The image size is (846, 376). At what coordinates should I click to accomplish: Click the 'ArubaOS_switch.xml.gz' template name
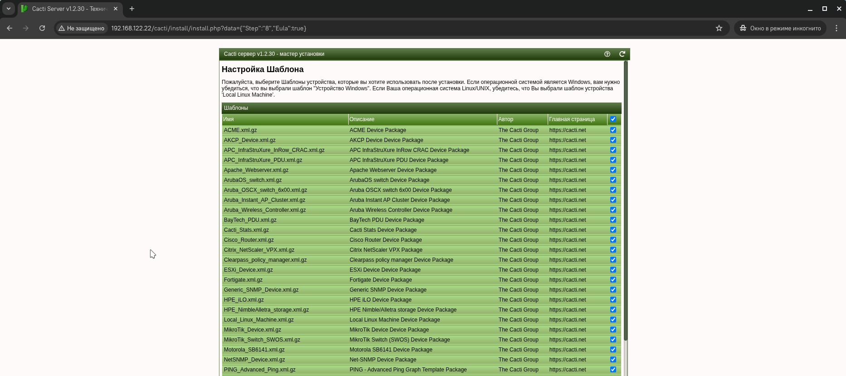click(x=253, y=180)
